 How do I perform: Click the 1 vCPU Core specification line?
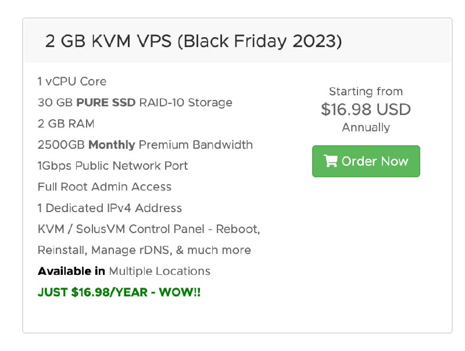[71, 81]
